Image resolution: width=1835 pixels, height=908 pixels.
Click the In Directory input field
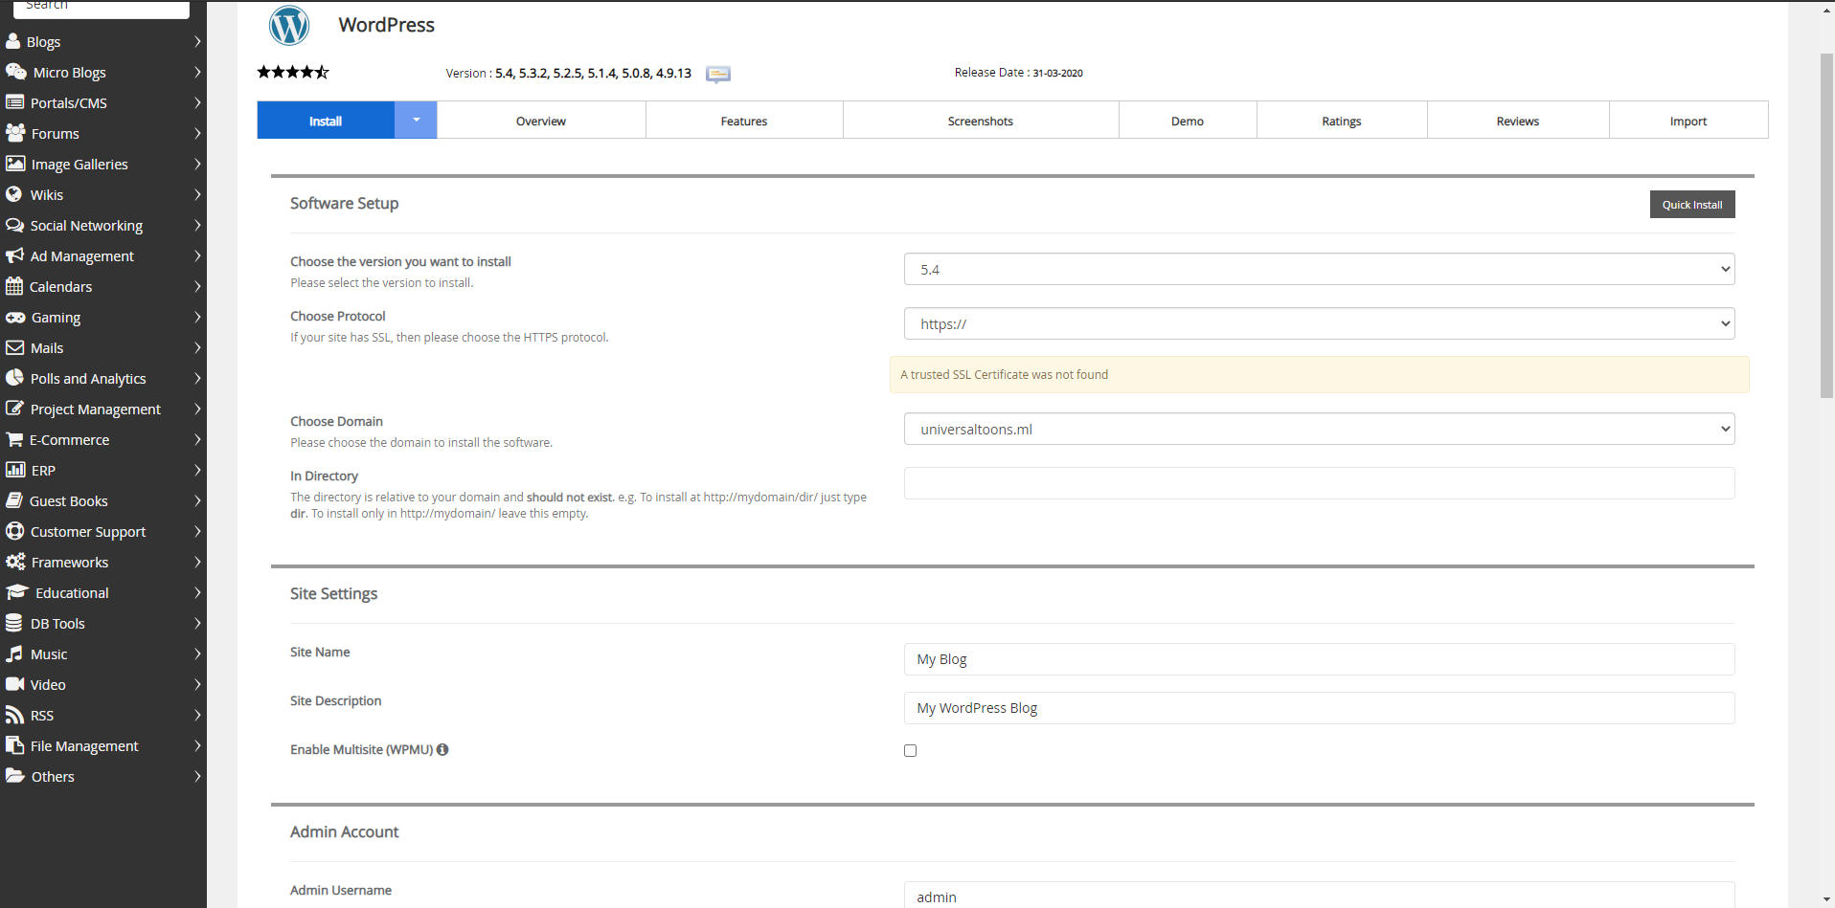[1319, 484]
